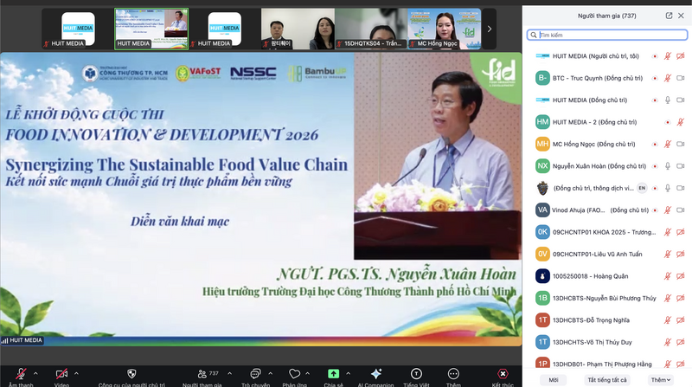The width and height of the screenshot is (692, 387).
Task: Click mic icon for Hoàng Quân row
Action: tap(668, 276)
